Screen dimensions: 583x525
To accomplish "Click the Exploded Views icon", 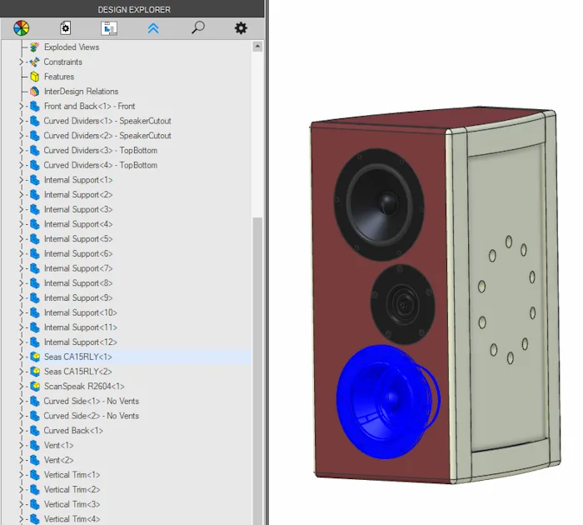I will pyautogui.click(x=35, y=47).
